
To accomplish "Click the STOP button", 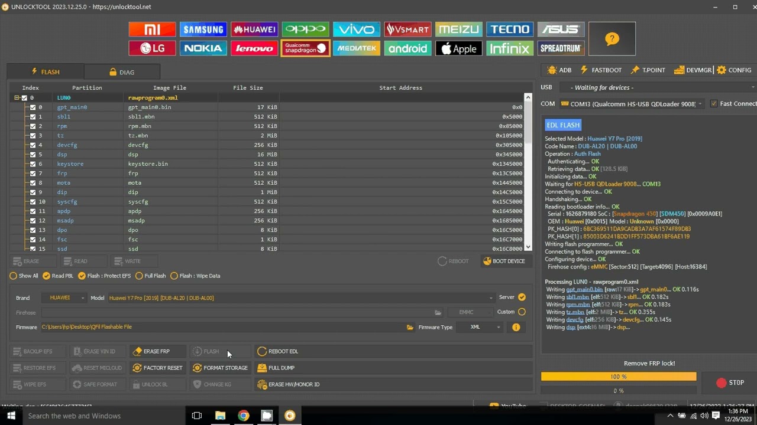I will click(x=730, y=382).
